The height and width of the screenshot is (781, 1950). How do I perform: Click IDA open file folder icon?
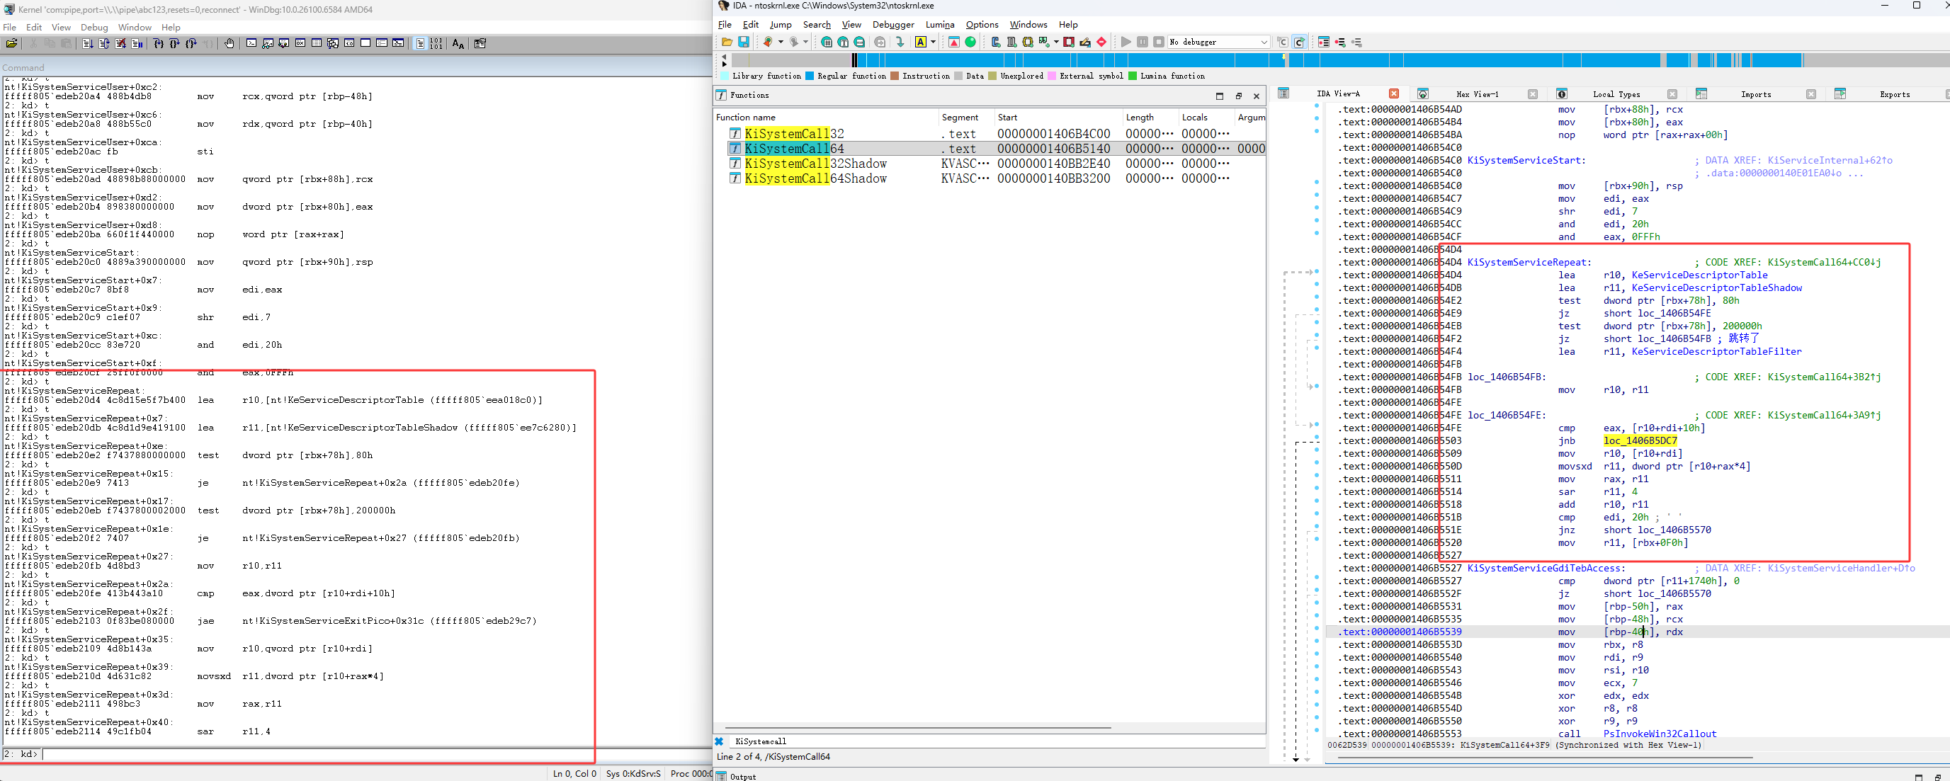point(727,42)
